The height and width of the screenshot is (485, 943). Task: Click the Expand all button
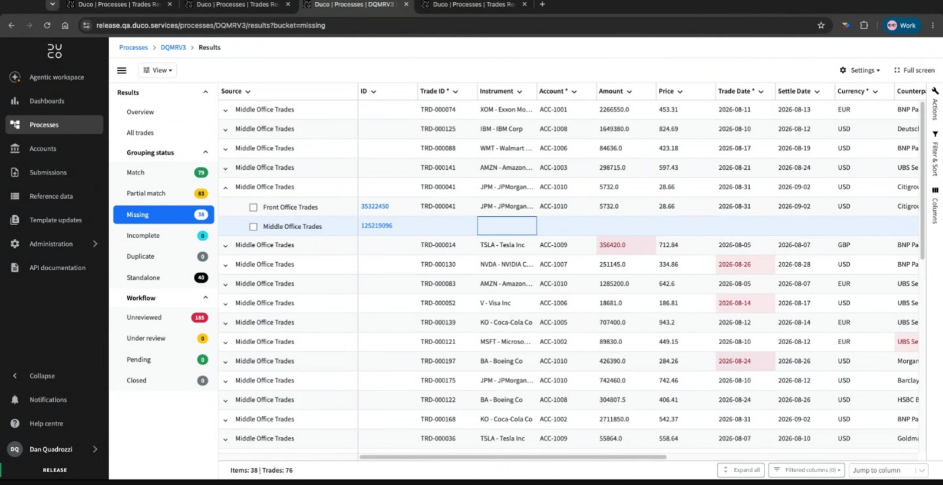pos(741,470)
